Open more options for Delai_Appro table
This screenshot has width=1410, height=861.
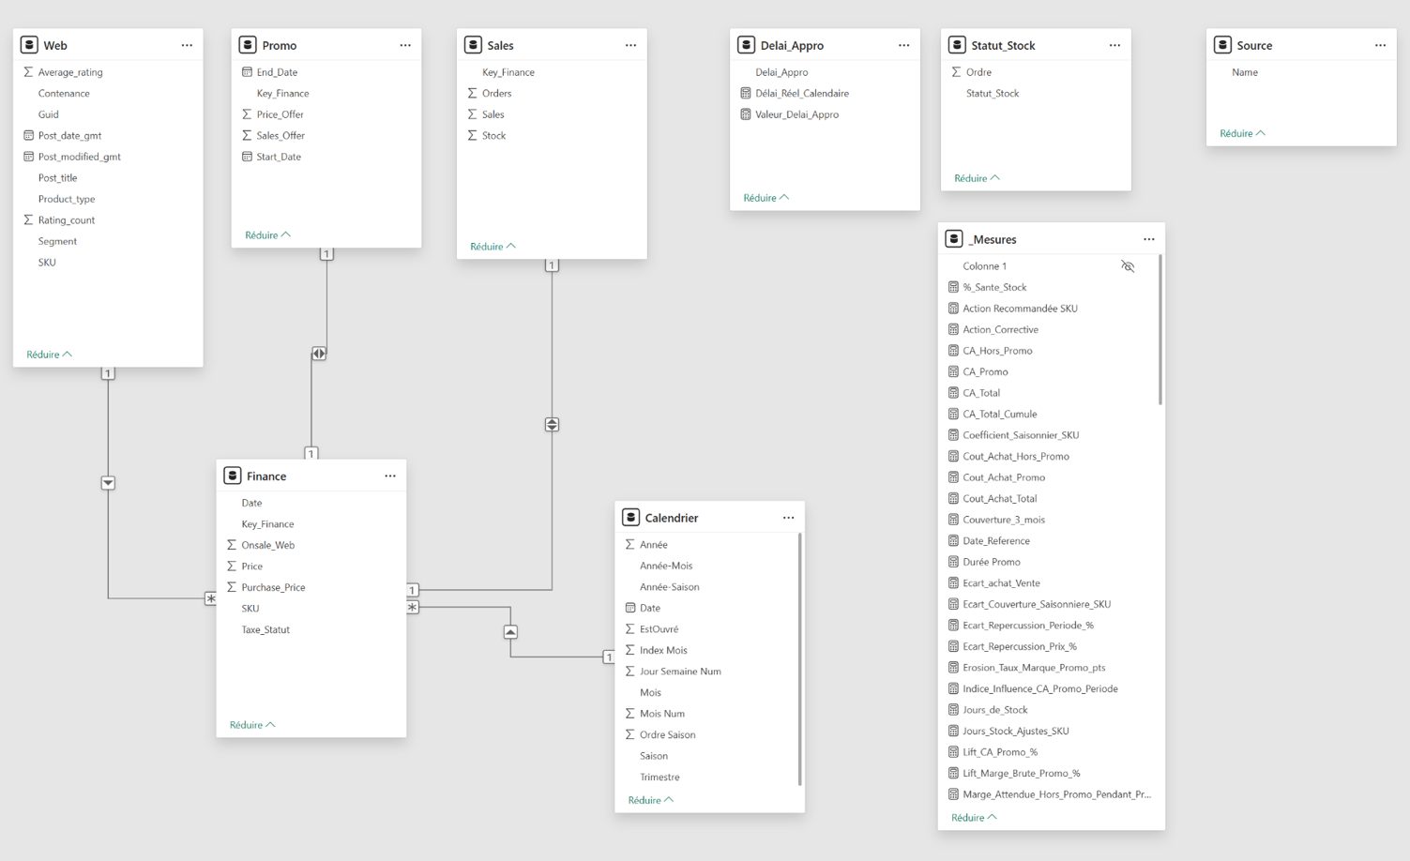tap(903, 45)
